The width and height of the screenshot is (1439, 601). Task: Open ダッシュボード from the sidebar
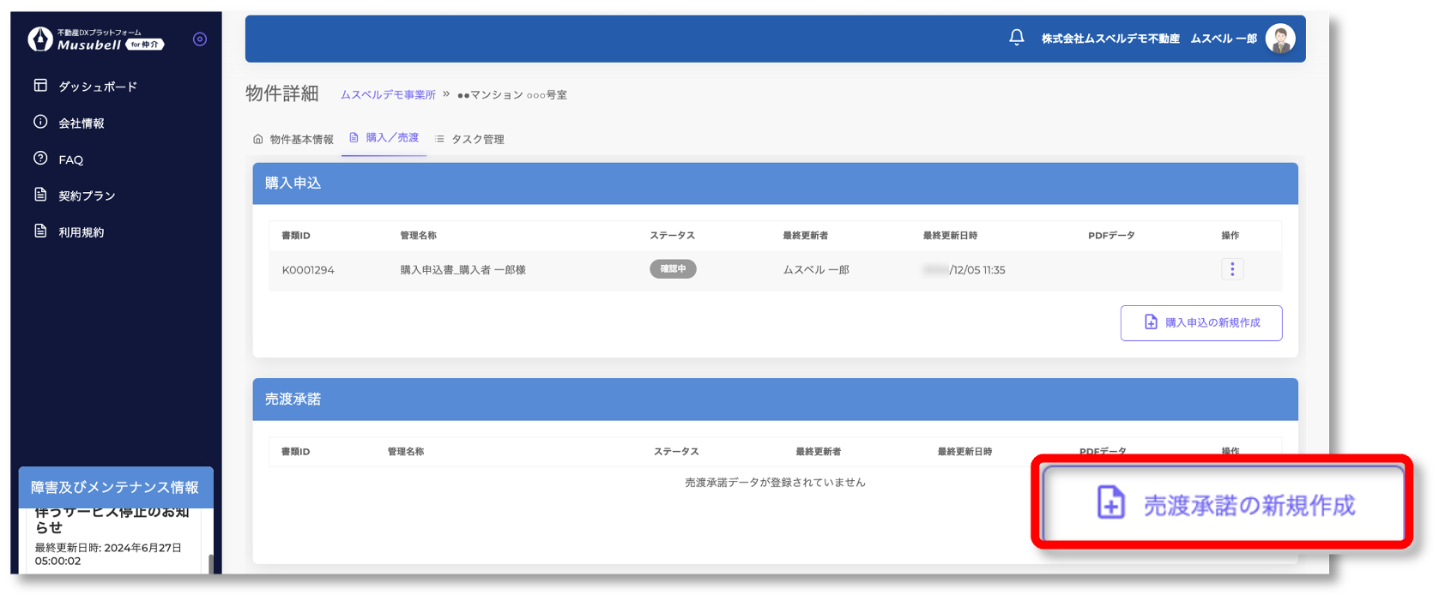pos(97,87)
